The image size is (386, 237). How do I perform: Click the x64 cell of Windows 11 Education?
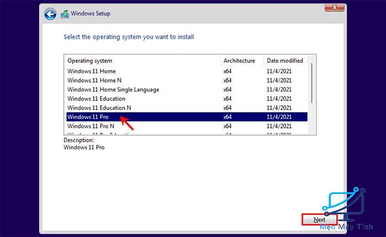(x=227, y=99)
